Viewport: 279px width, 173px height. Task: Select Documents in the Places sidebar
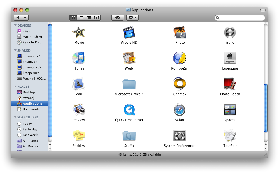(31, 109)
